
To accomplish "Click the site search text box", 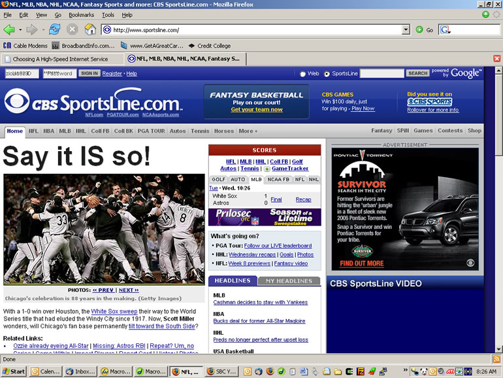I will 381,73.
